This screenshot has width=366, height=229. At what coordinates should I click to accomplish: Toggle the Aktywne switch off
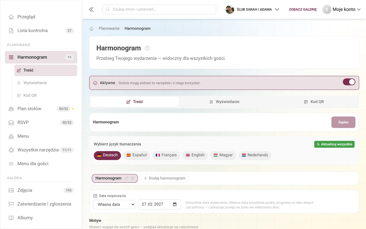tap(349, 82)
